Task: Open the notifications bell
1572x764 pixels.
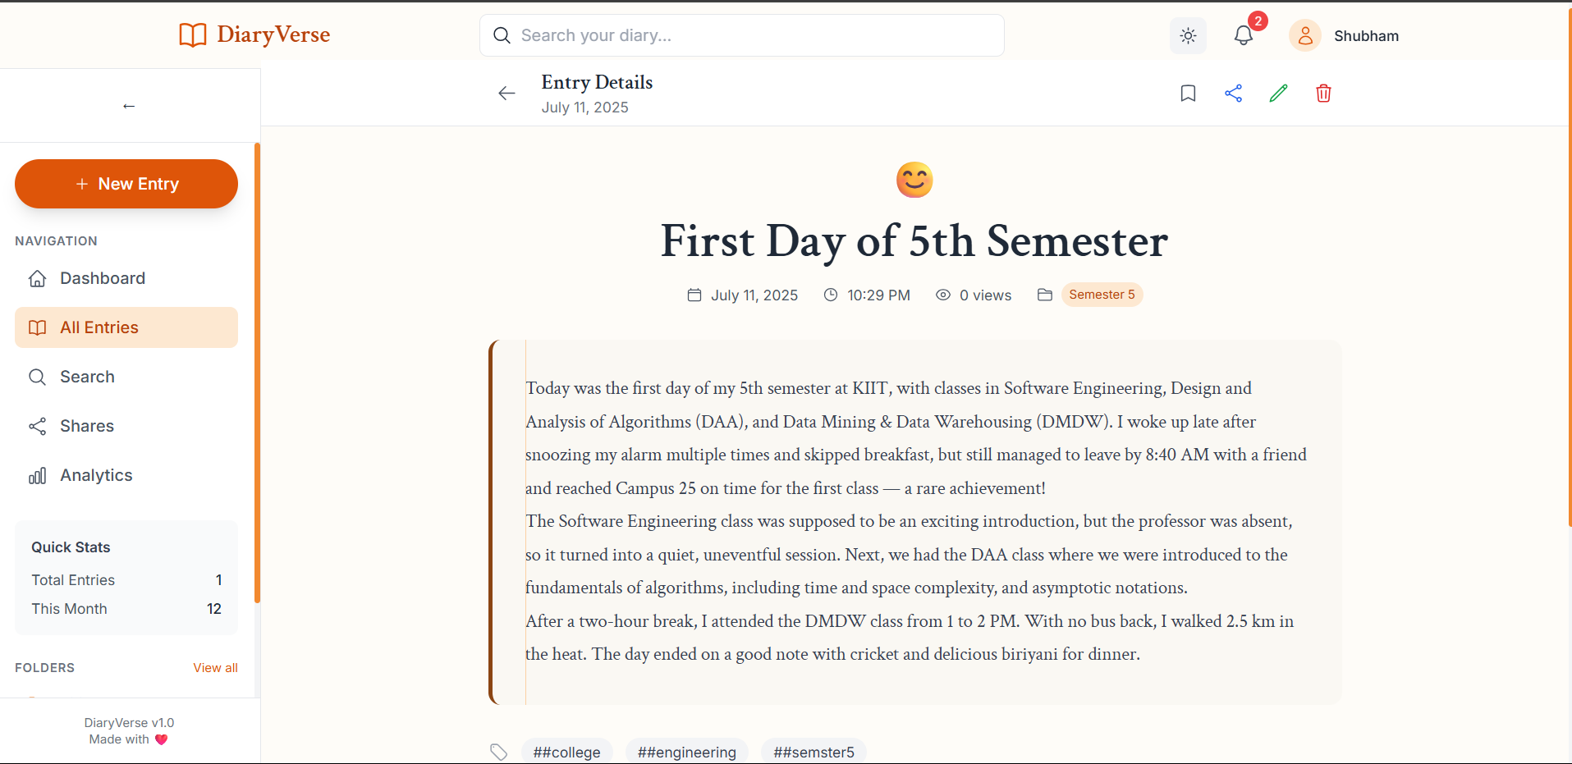Action: click(1244, 35)
